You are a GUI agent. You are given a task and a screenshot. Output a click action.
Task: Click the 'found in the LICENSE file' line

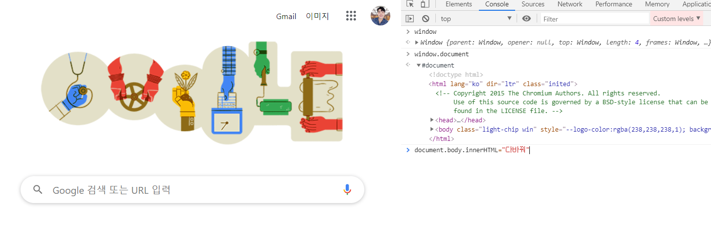508,111
